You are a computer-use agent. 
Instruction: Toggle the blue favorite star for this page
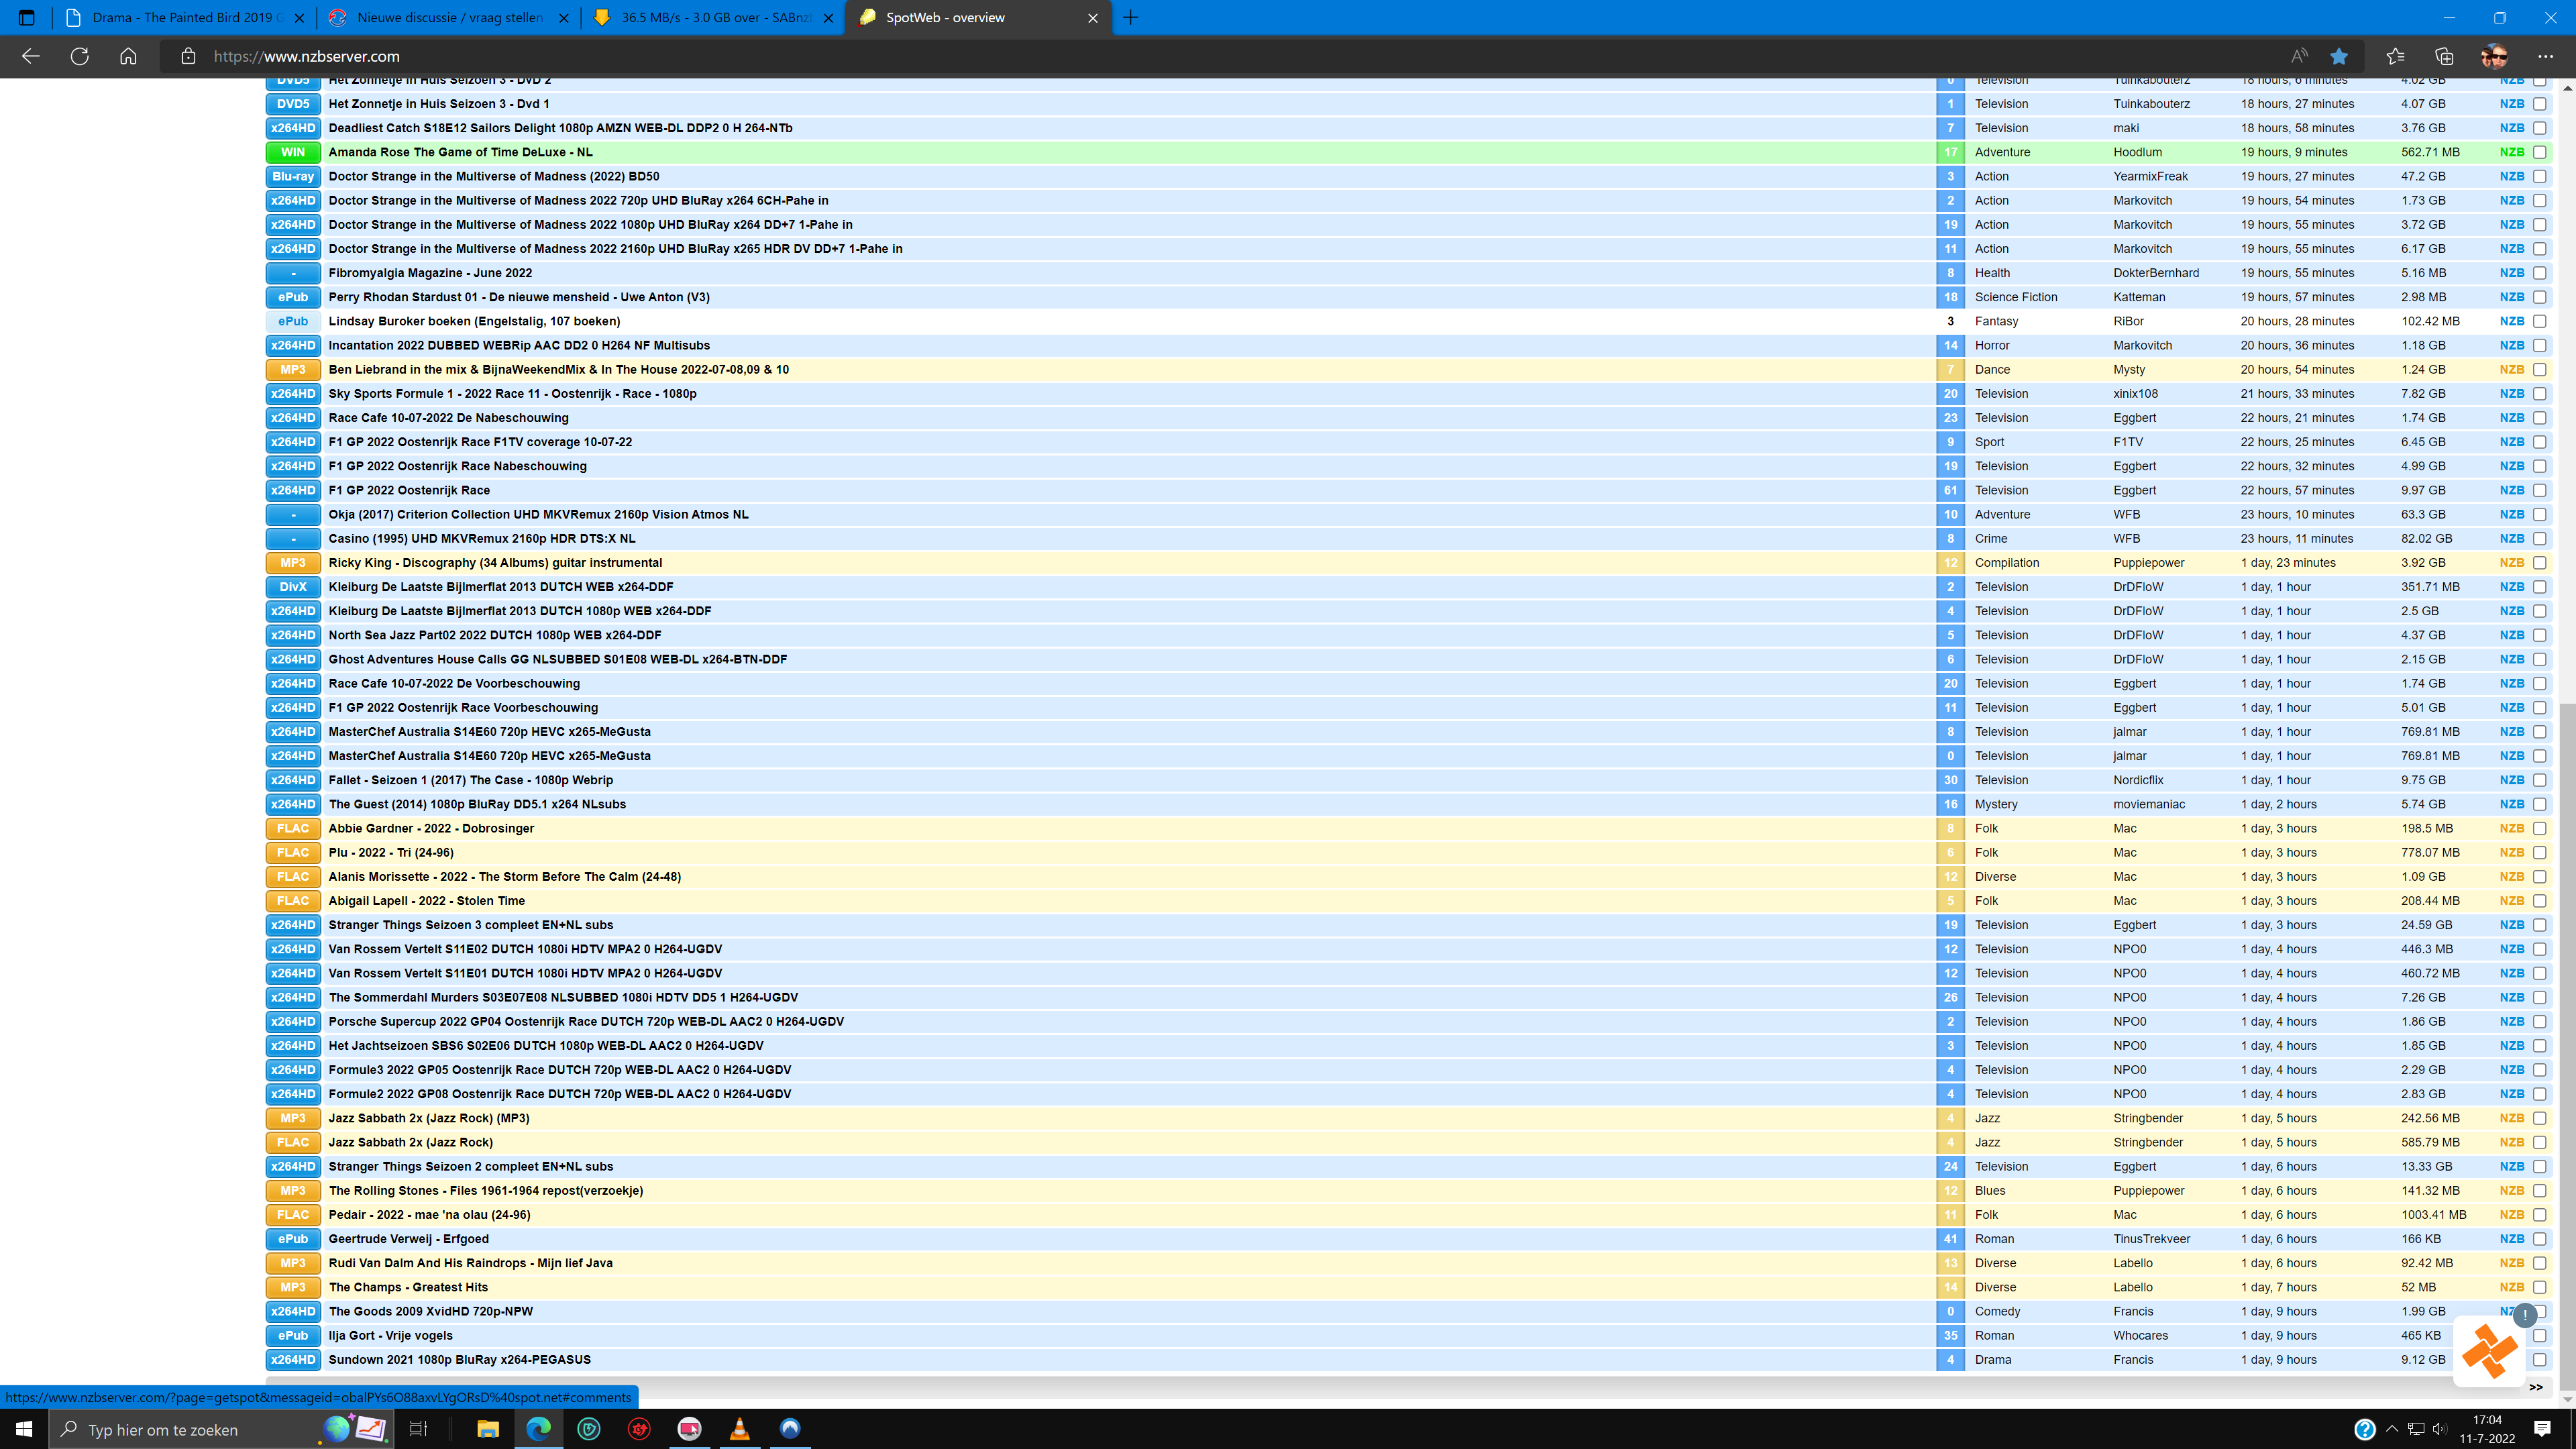point(2338,56)
